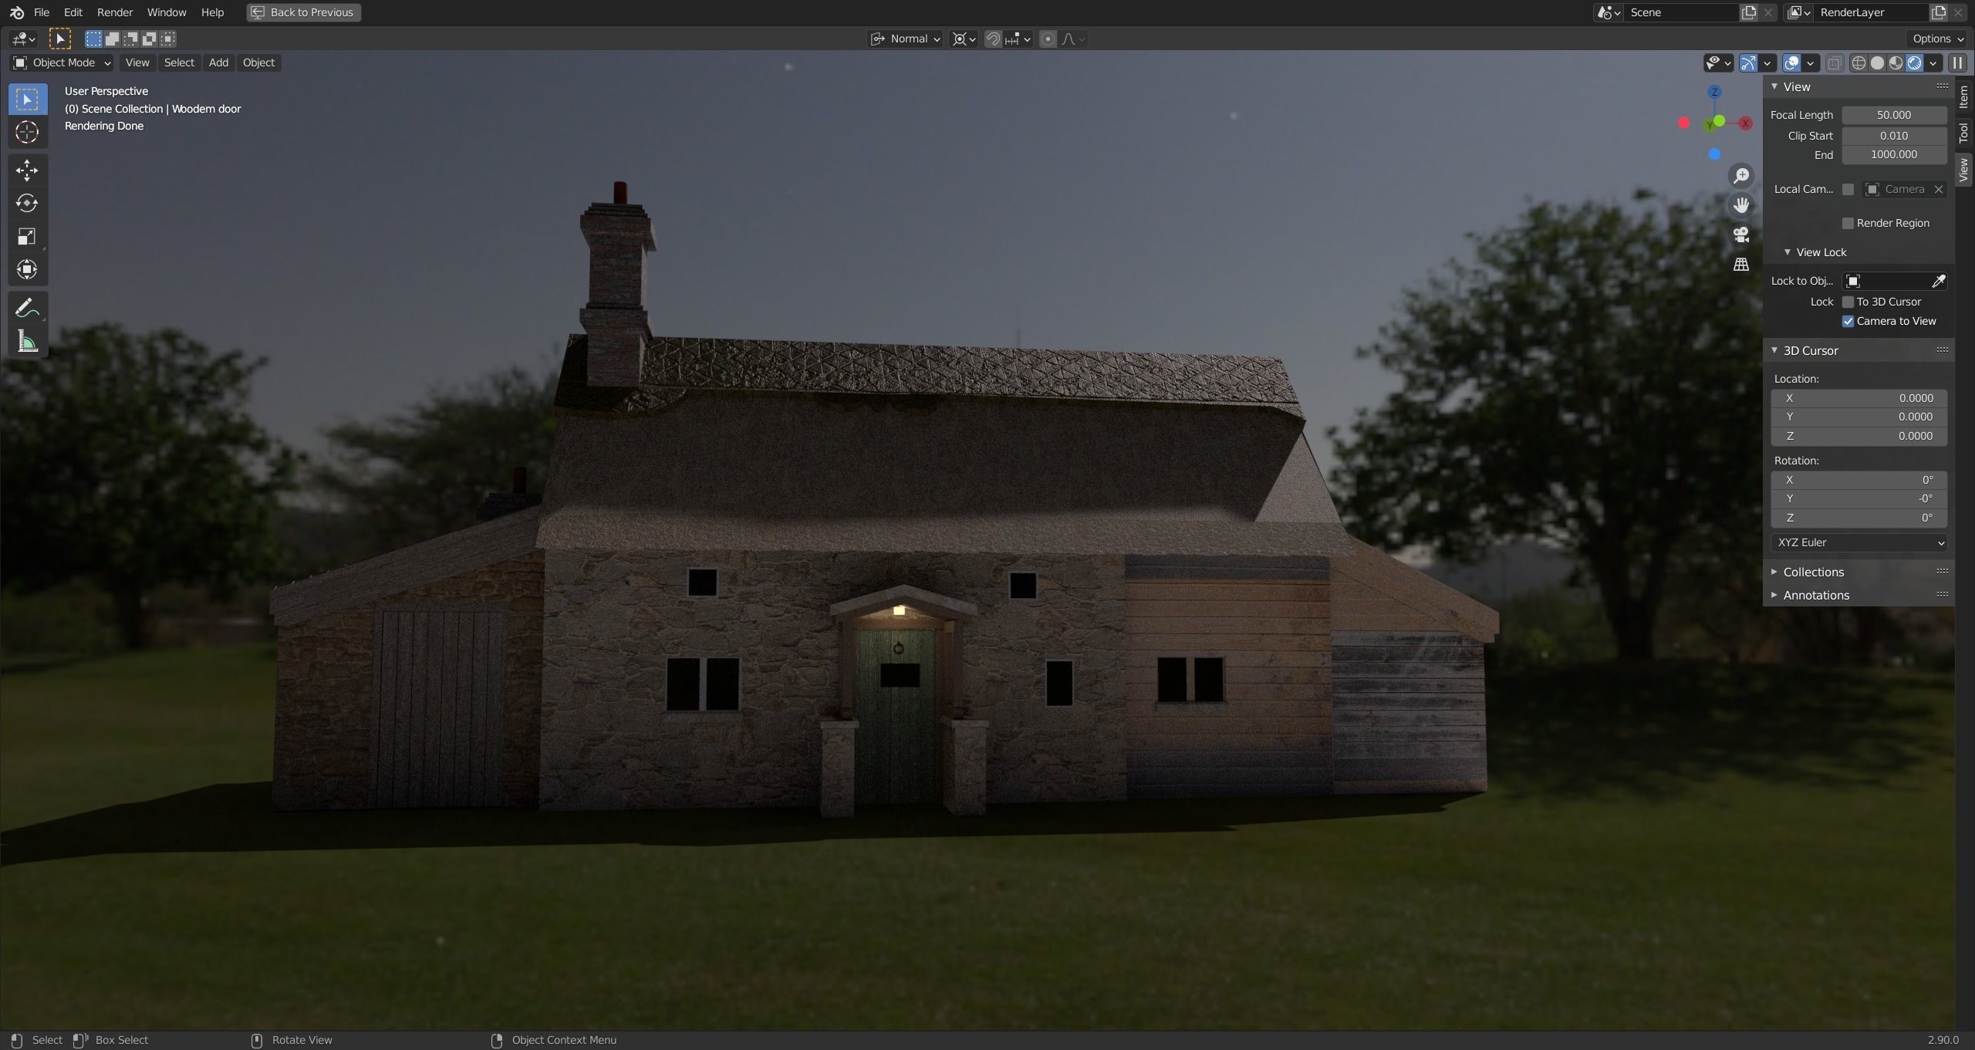This screenshot has height=1050, width=1975.
Task: Set selection mode to invert
Action: pyautogui.click(x=149, y=39)
